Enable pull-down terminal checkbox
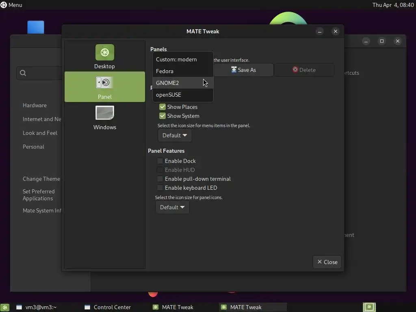The width and height of the screenshot is (416, 312). tap(160, 179)
